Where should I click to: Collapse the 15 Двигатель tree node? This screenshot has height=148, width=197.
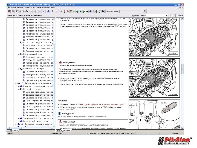(x=16, y=83)
